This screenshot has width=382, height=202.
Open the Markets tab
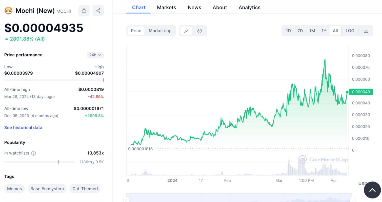166,7
